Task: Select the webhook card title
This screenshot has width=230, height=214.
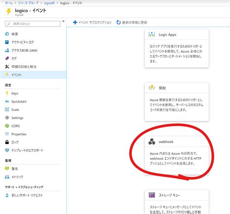Action: (x=166, y=142)
